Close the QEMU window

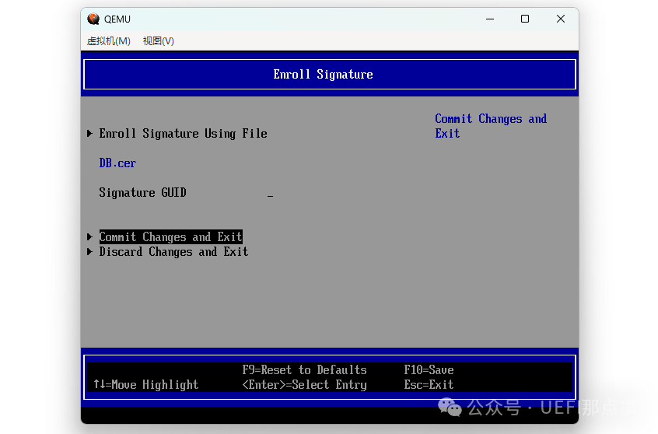pyautogui.click(x=560, y=19)
